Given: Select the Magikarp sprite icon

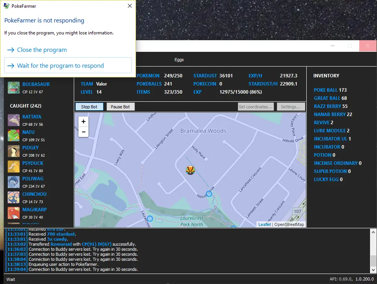Looking at the screenshot, I should (x=14, y=213).
